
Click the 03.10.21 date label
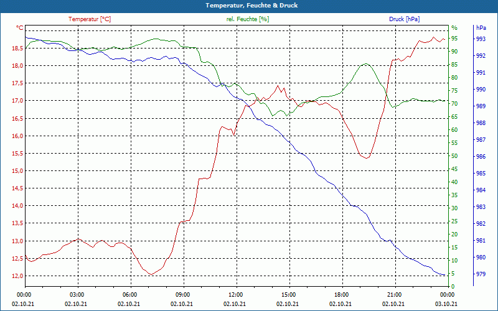click(446, 304)
